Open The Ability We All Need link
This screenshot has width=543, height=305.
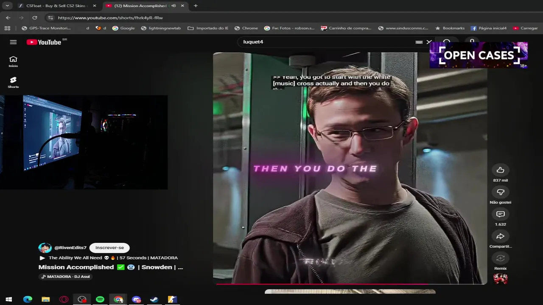(113, 258)
